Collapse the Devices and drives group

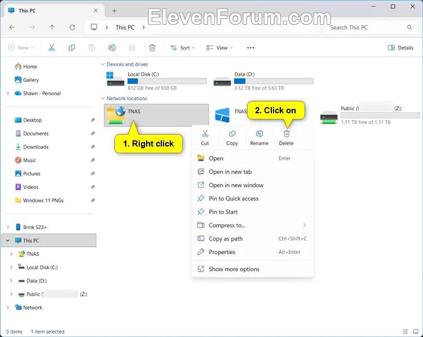(103, 64)
